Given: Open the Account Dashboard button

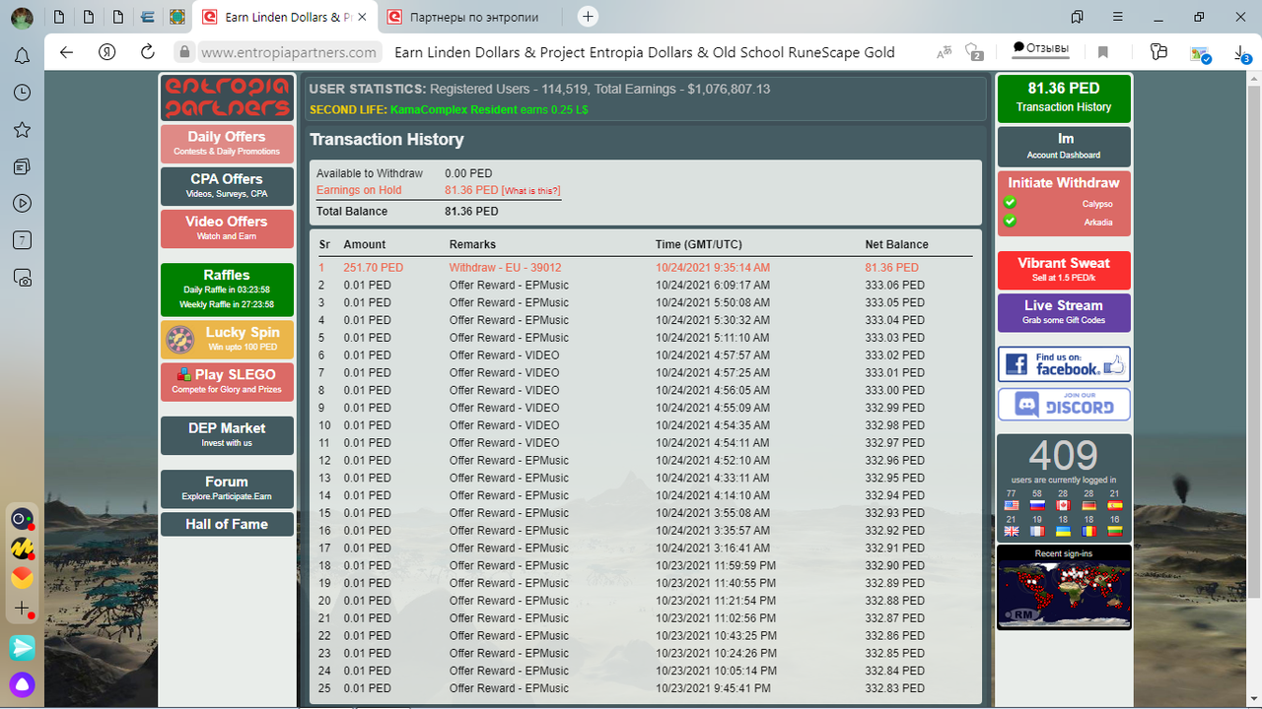Looking at the screenshot, I should coord(1064,146).
